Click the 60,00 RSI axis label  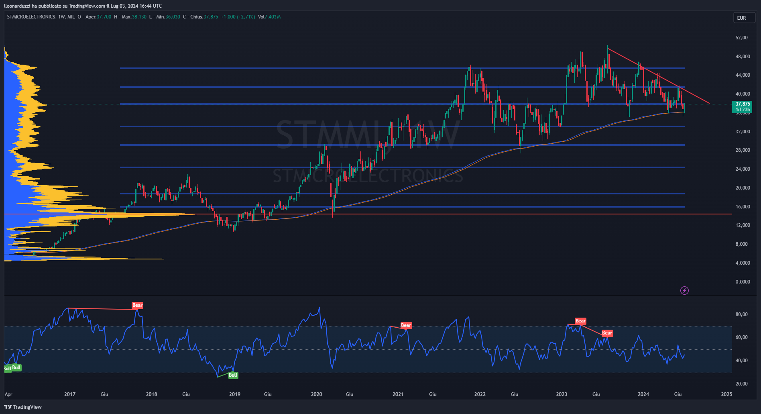tap(741, 337)
